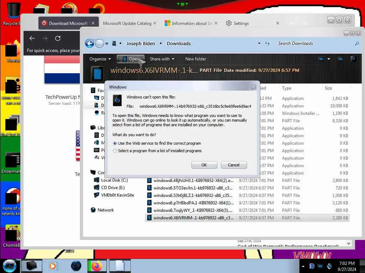Click the refresh arrows in Explorer address bar
Image resolution: width=365 pixels, height=273 pixels.
click(267, 43)
